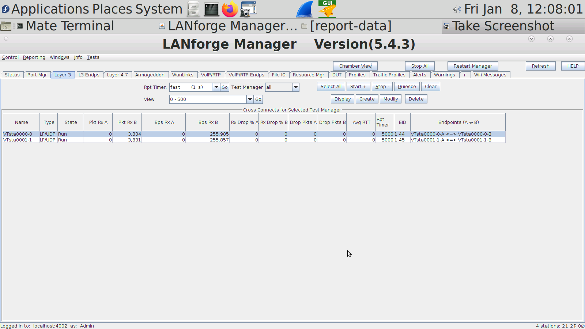
Task: Open the VoIP/RTP tab
Action: tap(211, 75)
